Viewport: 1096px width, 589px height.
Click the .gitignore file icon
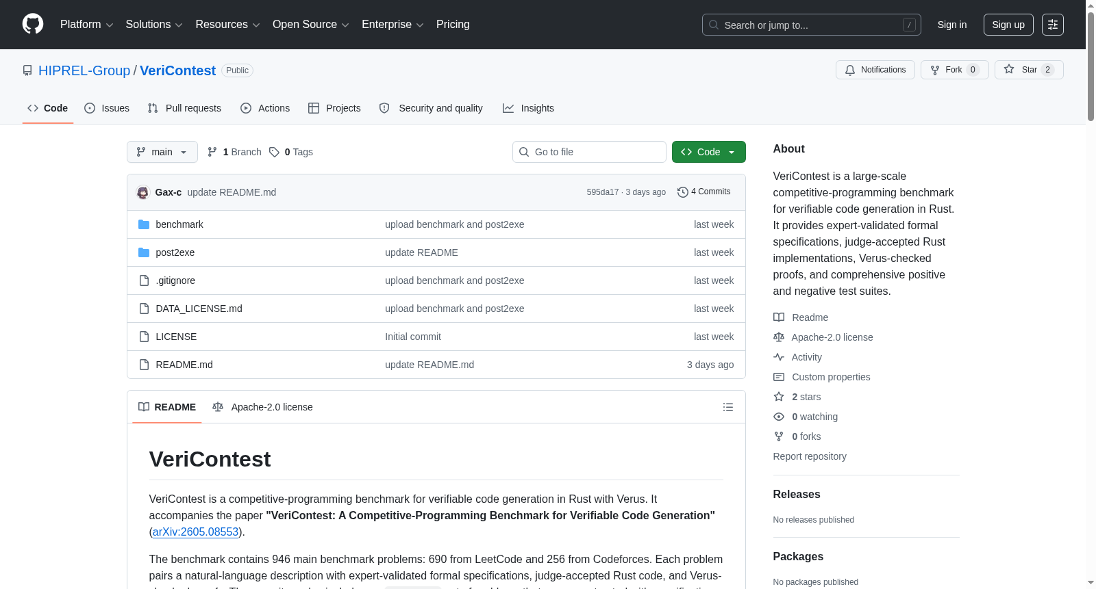tap(144, 280)
